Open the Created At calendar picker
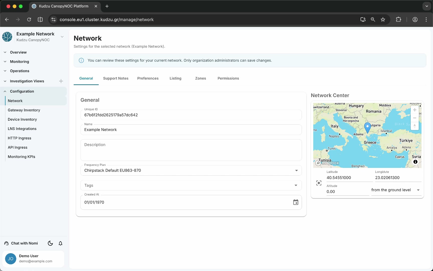The width and height of the screenshot is (433, 271). pos(296,202)
